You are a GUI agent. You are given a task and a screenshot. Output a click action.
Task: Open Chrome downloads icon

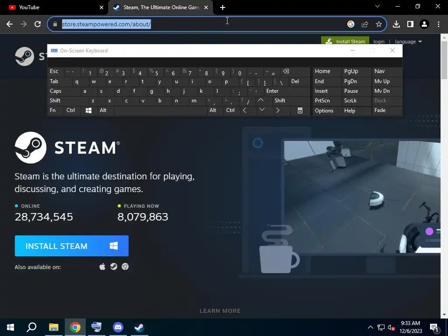click(x=396, y=24)
